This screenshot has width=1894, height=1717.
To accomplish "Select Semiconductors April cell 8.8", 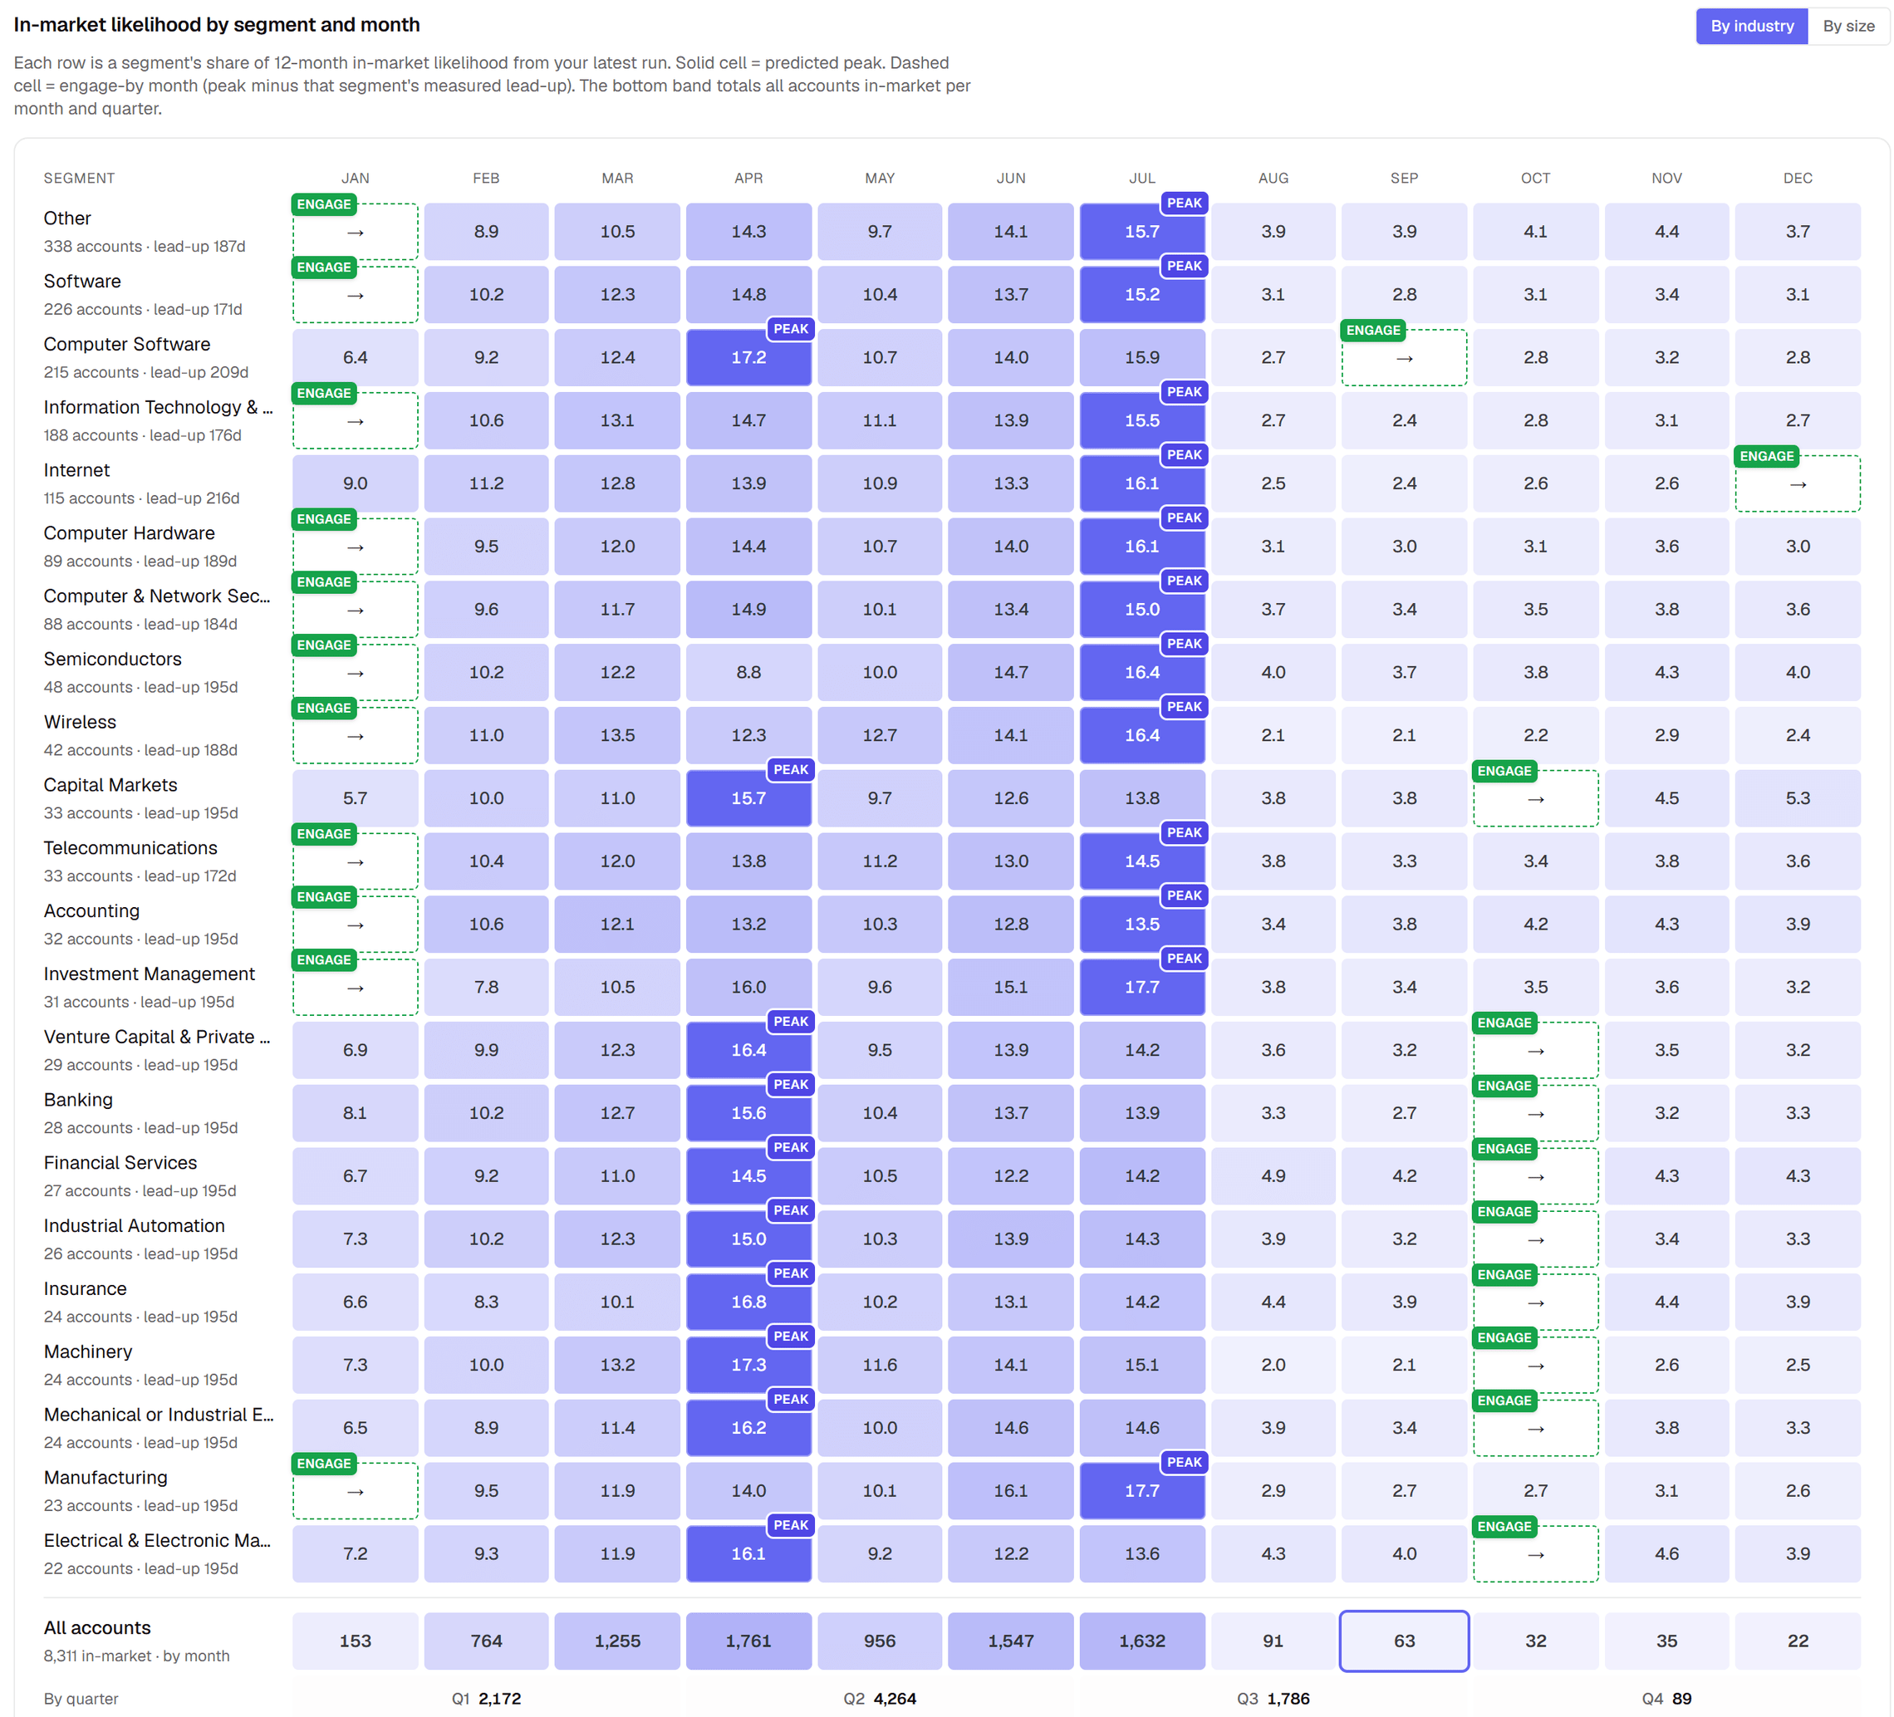I will [748, 673].
